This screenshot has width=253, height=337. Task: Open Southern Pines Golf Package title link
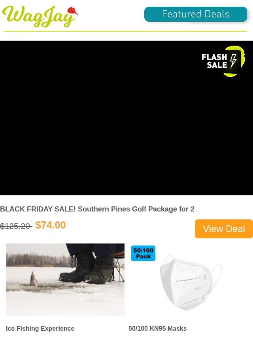point(97,209)
